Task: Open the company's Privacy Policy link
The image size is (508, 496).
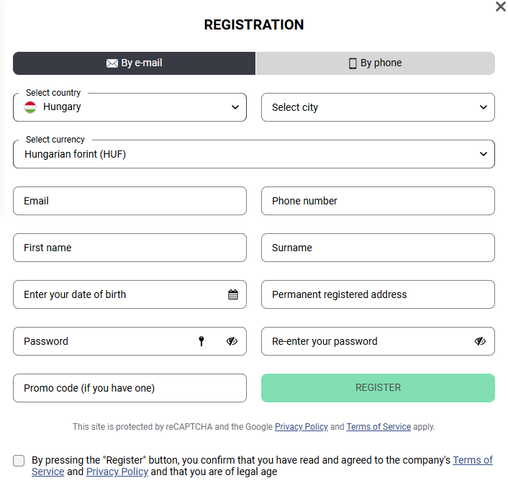Action: point(117,472)
